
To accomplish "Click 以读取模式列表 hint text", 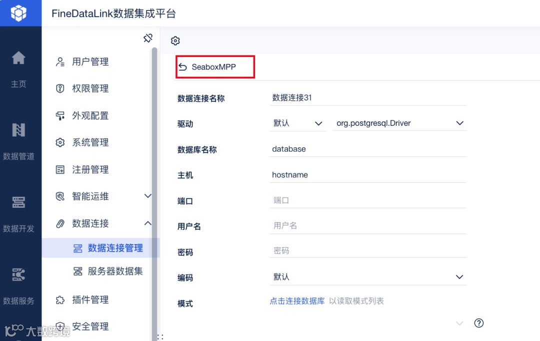I will click(x=356, y=301).
